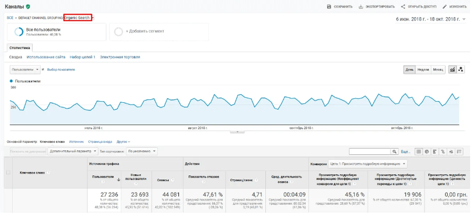Switch chart granularity to Месяц

(x=438, y=70)
